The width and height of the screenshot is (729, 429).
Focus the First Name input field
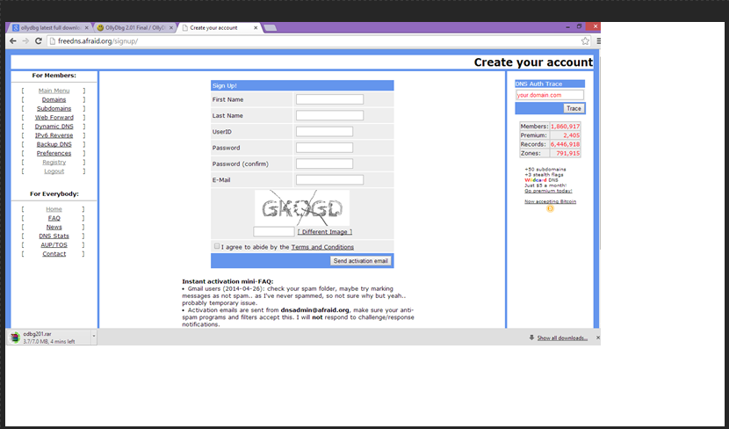pyautogui.click(x=329, y=99)
